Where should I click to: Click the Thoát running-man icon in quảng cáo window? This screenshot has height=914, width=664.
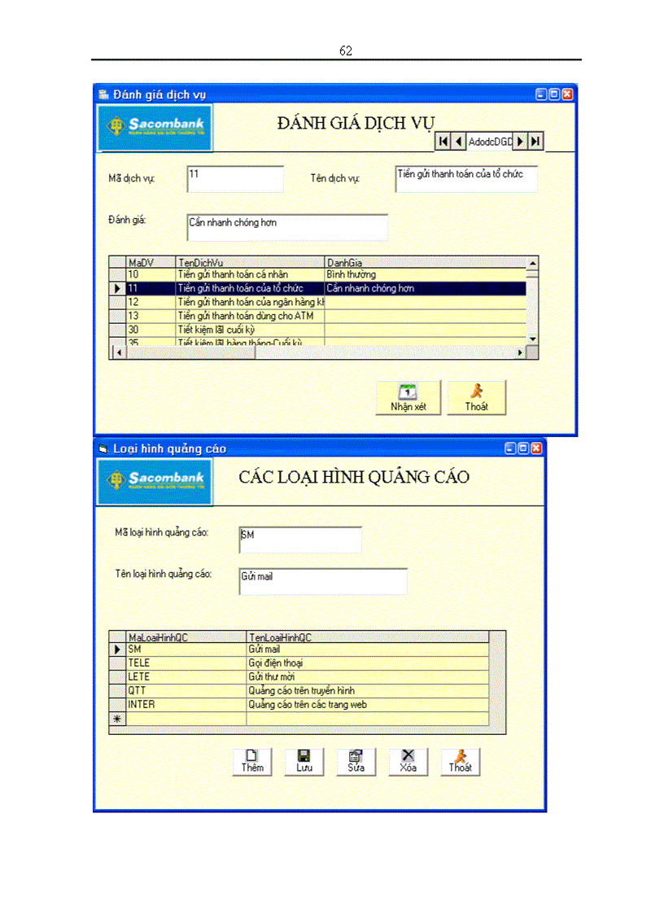[460, 757]
